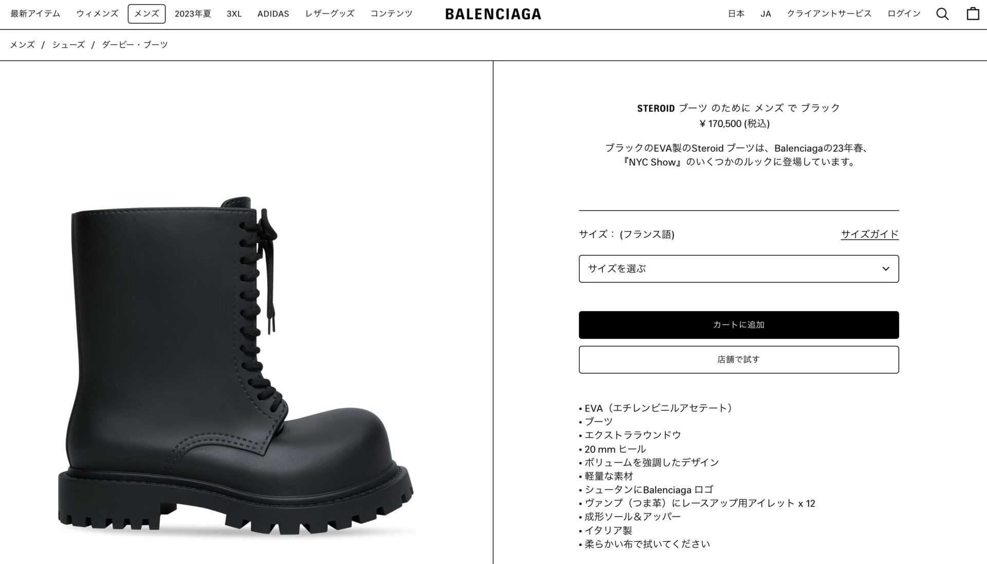Open the 日本 country selector
The image size is (987, 564).
[x=736, y=14]
